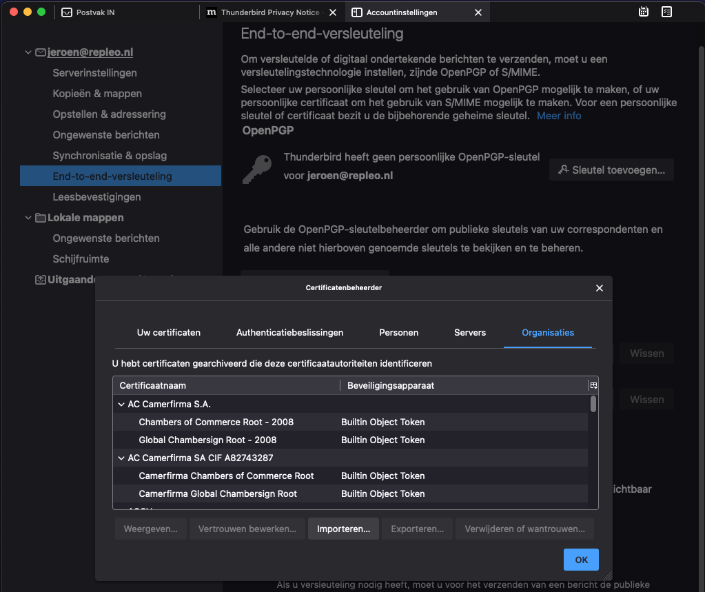Click the Exporteren... button

click(x=417, y=529)
